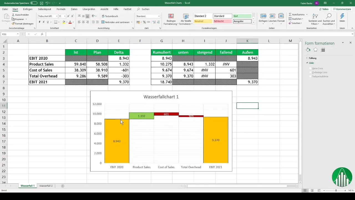355x200 pixels.
Task: Click Suchen und Auswählen magnifier icon
Action: (x=329, y=16)
